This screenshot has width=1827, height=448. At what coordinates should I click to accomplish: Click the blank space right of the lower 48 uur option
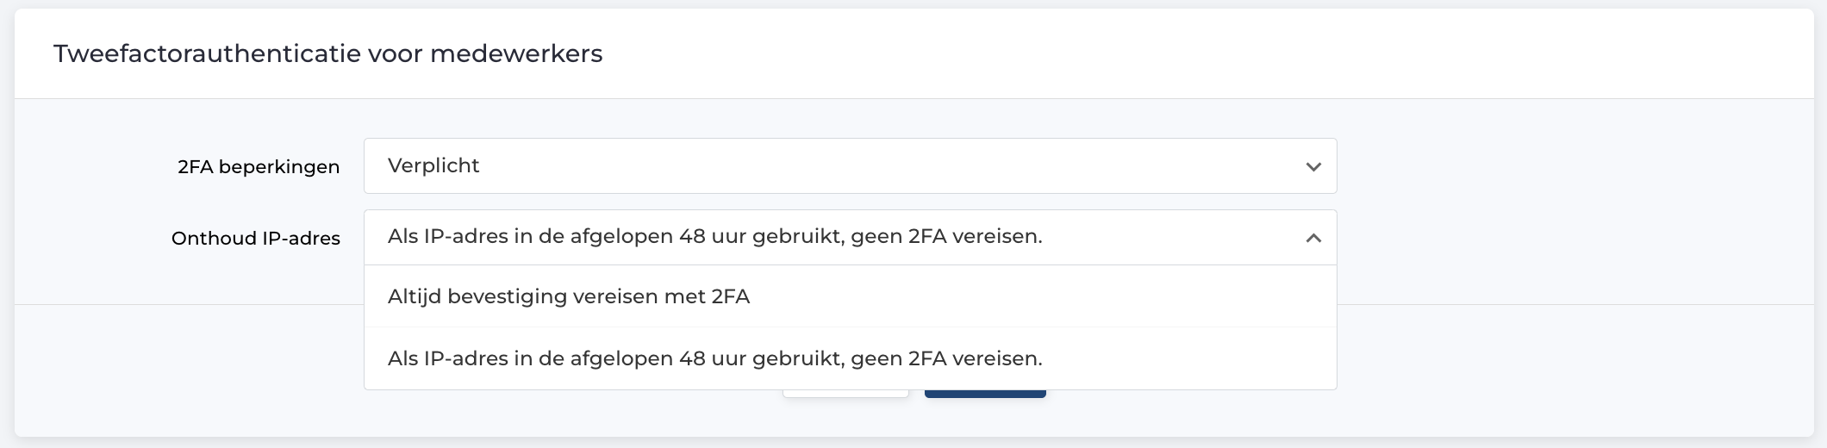(1189, 358)
